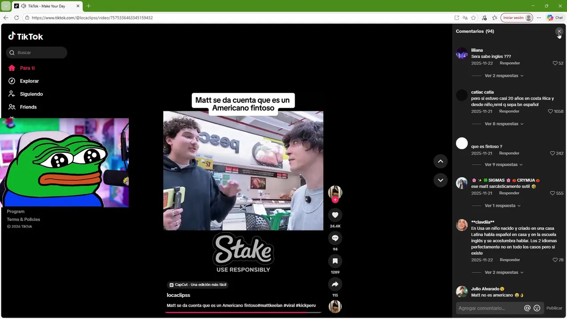Open the tab actions dropdown menu
This screenshot has width=567, height=319.
point(6,6)
